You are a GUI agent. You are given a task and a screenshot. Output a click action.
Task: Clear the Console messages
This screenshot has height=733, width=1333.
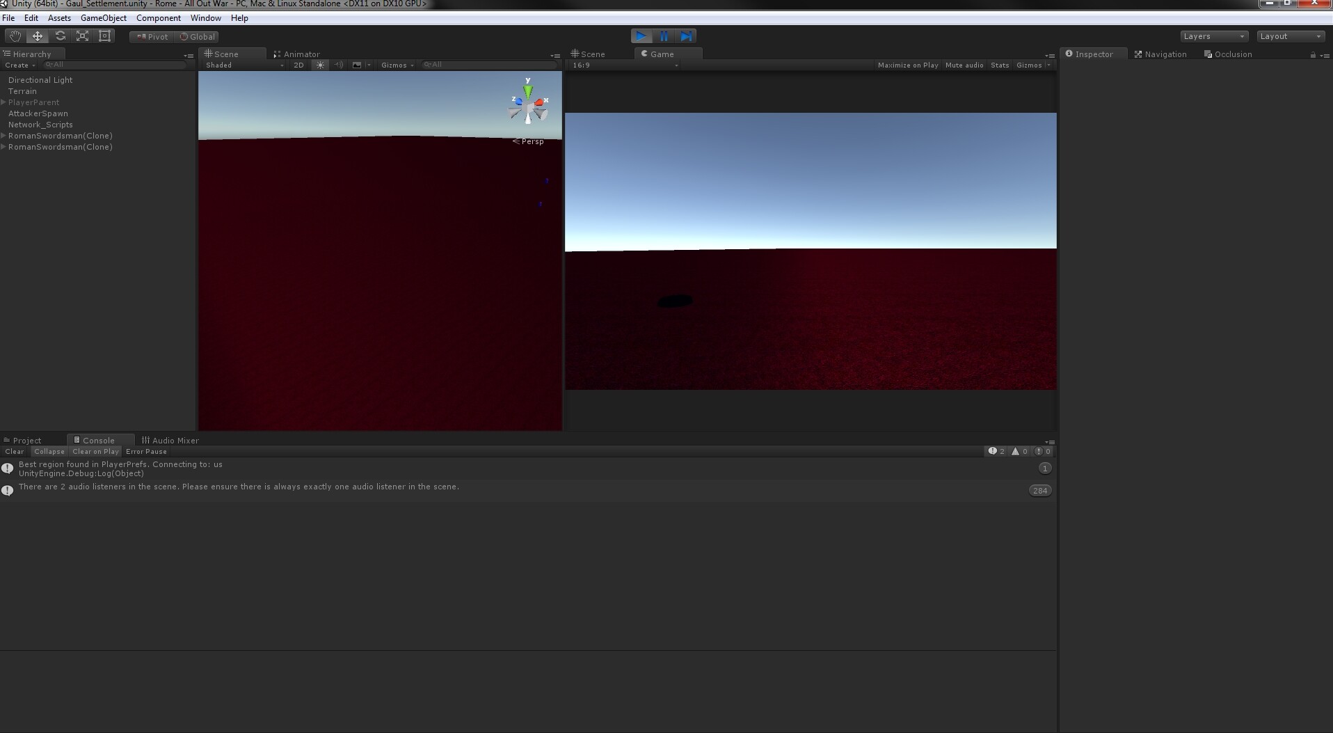tap(13, 451)
